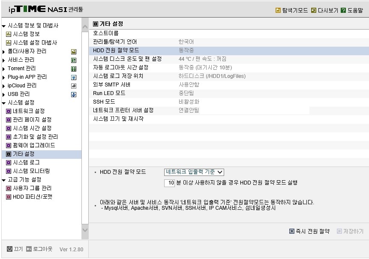369x259 pixels.
Task: Click icon beside 펌웨어 업그레이드
Action: point(9,146)
